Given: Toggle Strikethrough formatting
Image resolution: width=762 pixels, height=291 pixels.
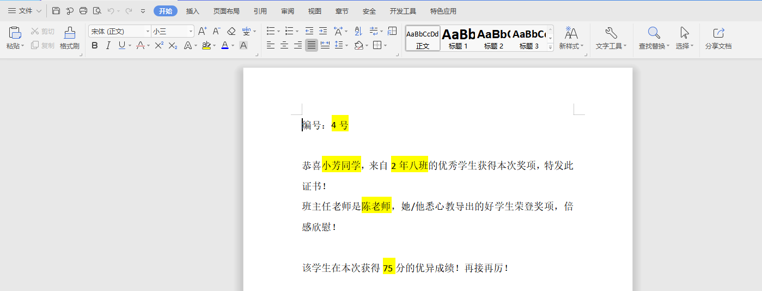Looking at the screenshot, I should (x=140, y=46).
